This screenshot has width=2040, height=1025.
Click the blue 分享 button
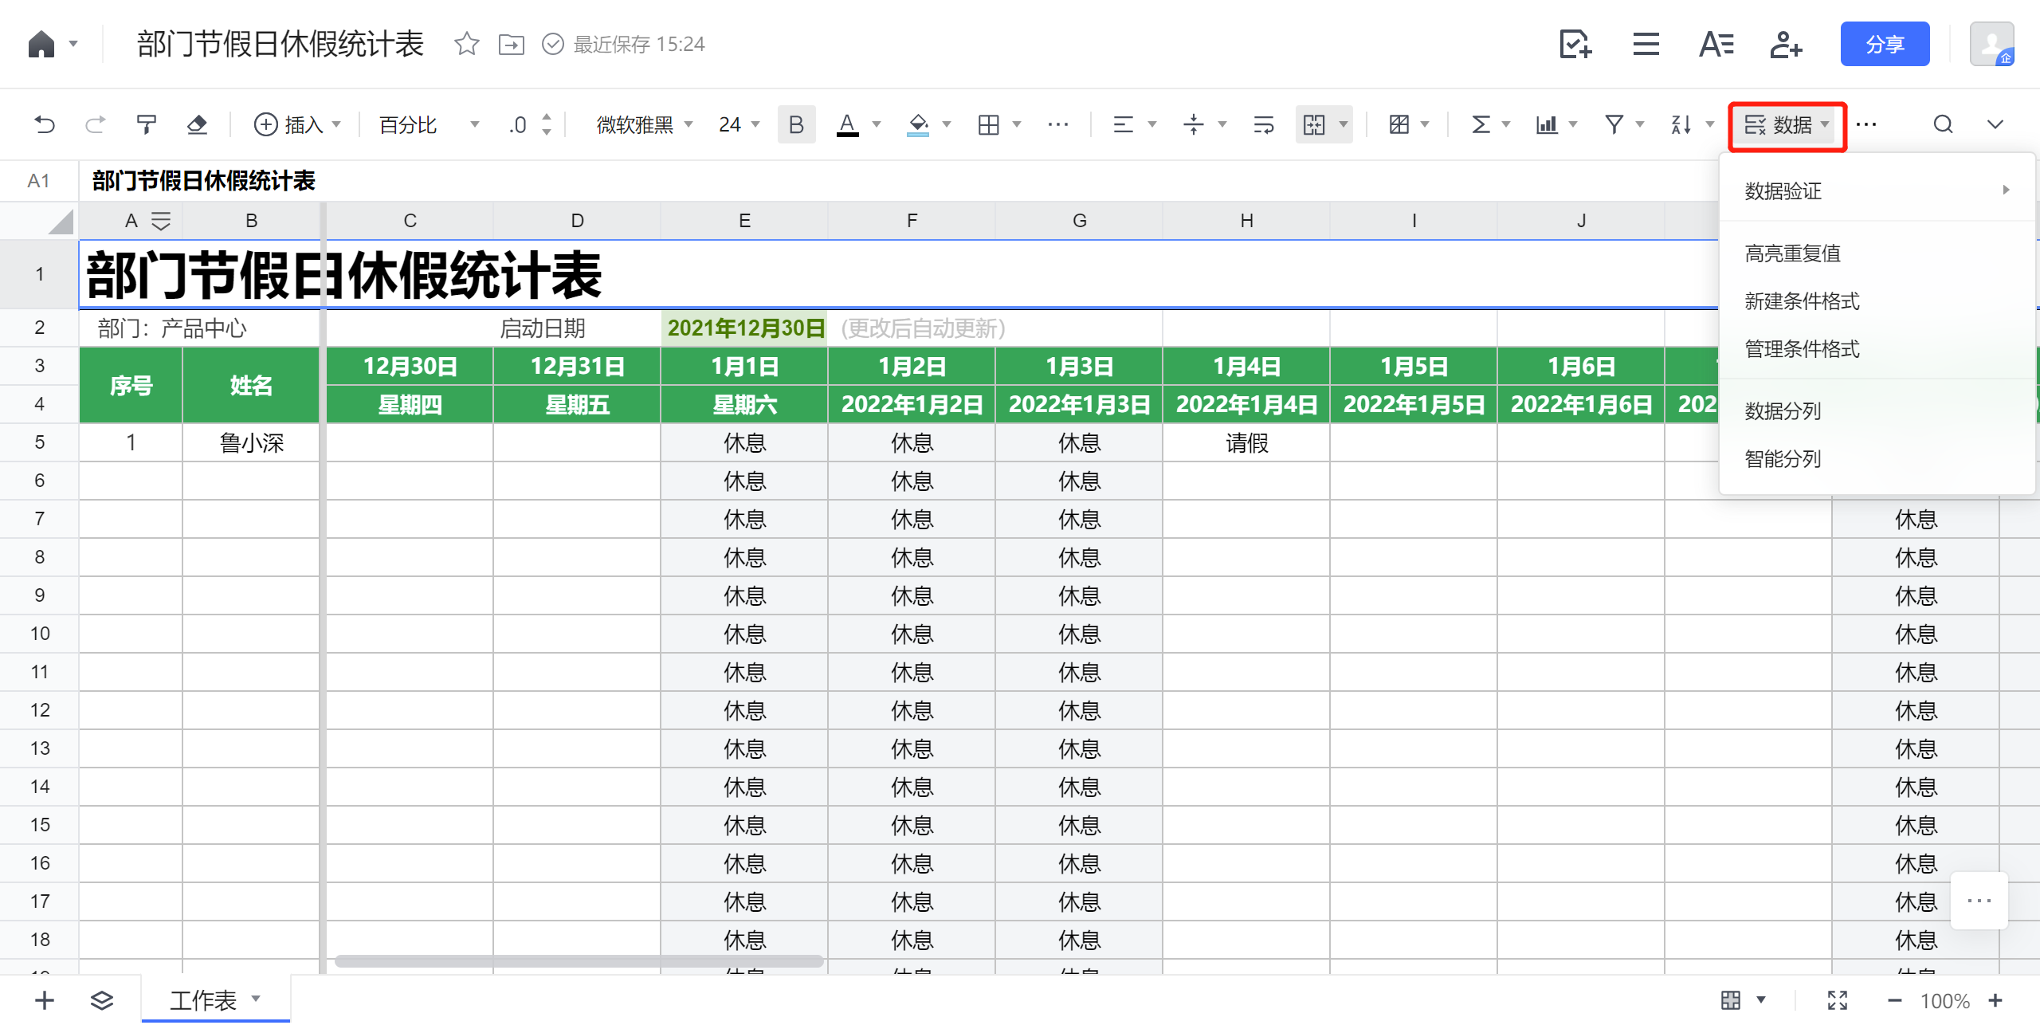(x=1884, y=44)
